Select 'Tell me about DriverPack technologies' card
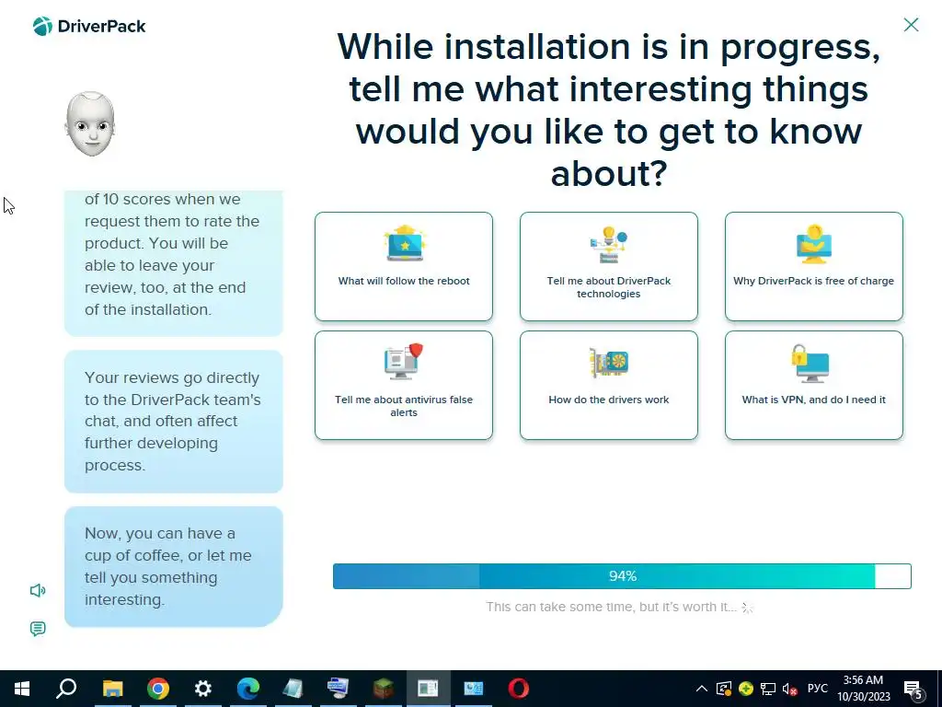The height and width of the screenshot is (707, 942). tap(609, 266)
